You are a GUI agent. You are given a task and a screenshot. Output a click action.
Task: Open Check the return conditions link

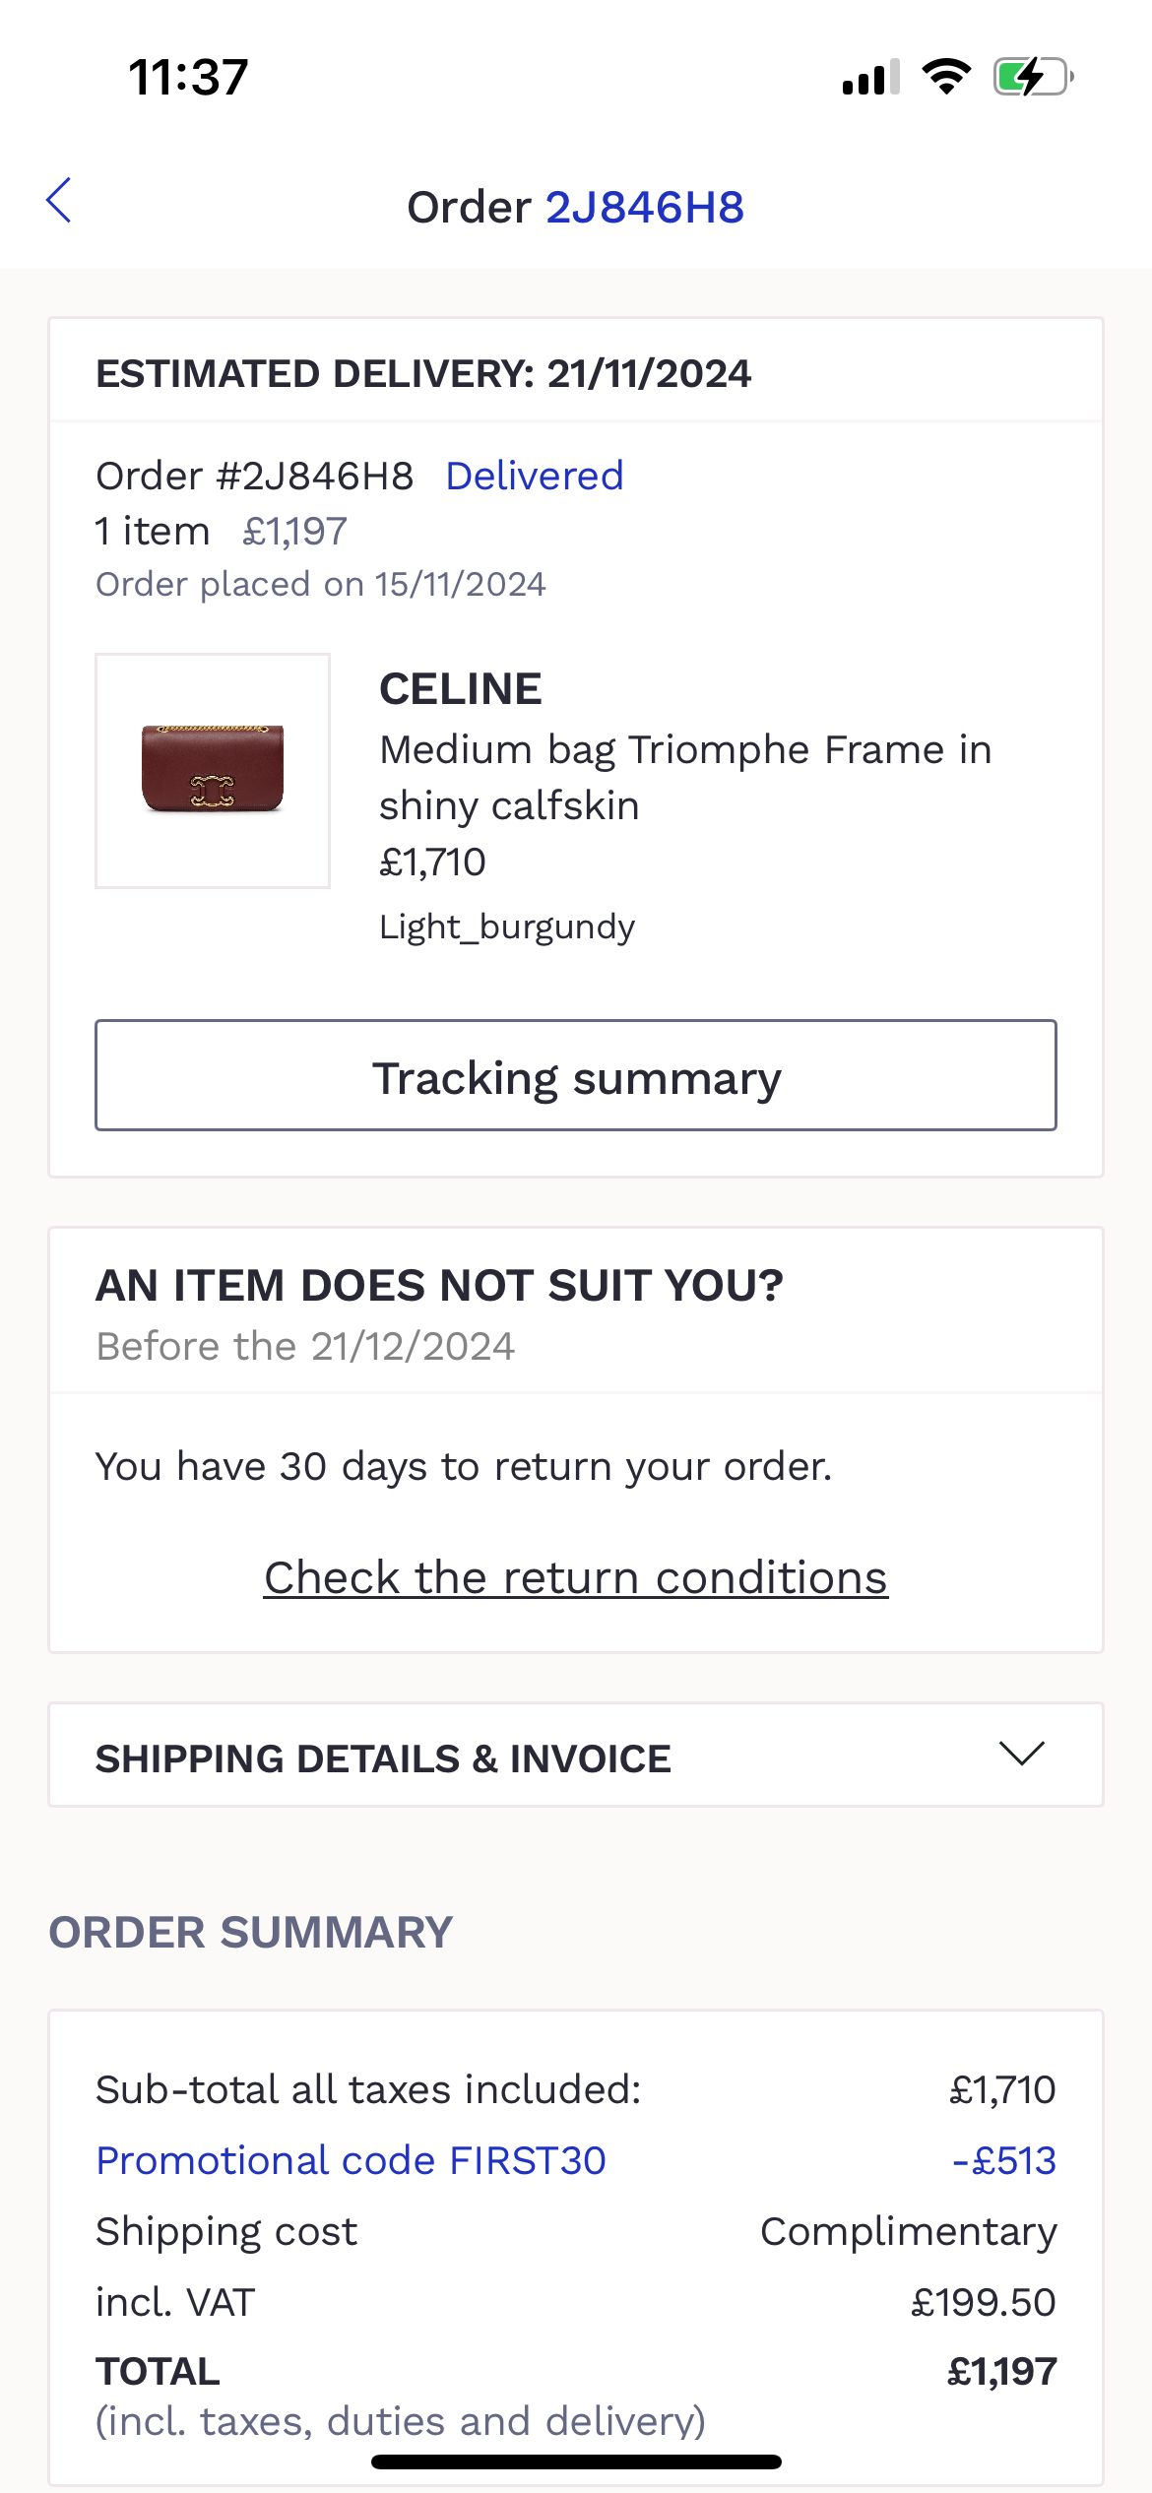(576, 1577)
